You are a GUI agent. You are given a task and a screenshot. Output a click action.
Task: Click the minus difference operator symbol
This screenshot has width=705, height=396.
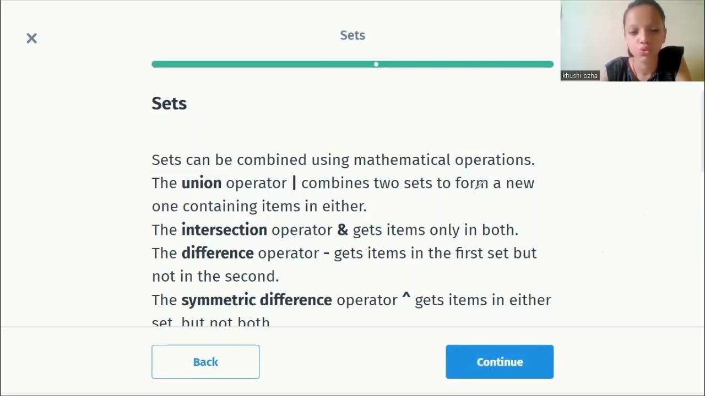point(326,253)
